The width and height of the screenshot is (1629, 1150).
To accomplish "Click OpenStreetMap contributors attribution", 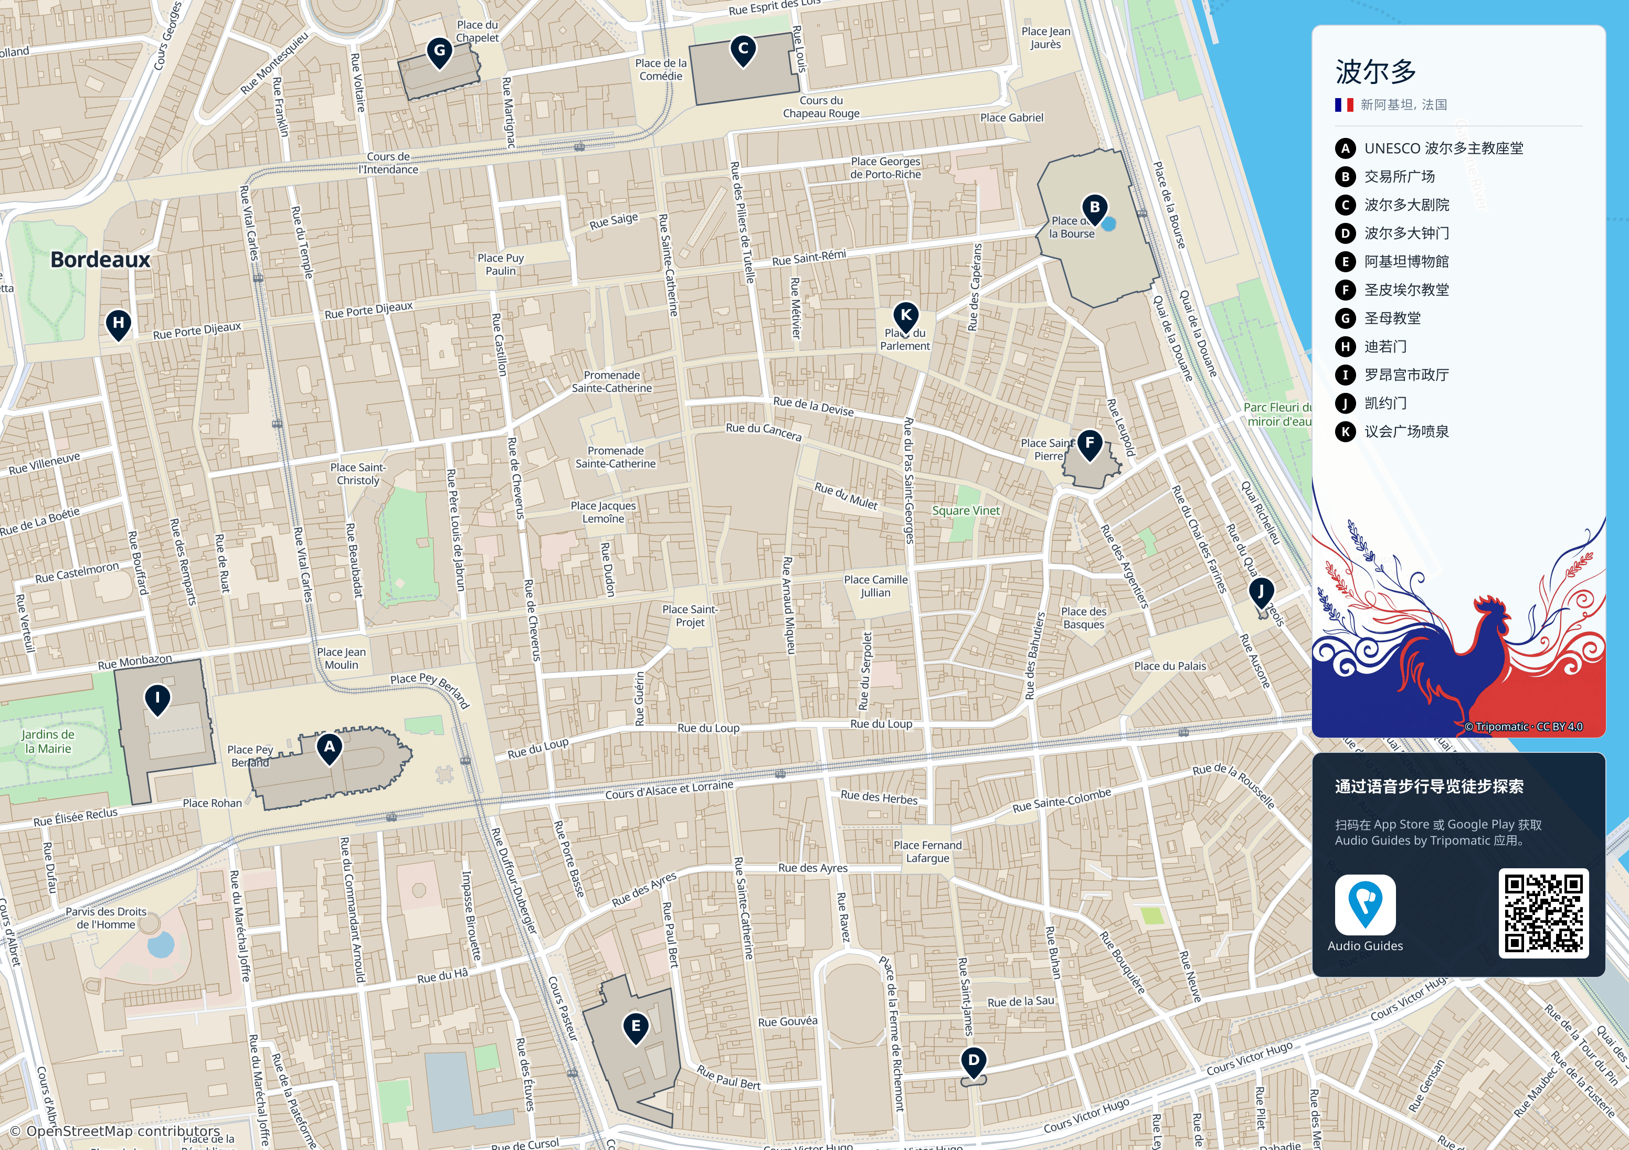I will [x=115, y=1131].
